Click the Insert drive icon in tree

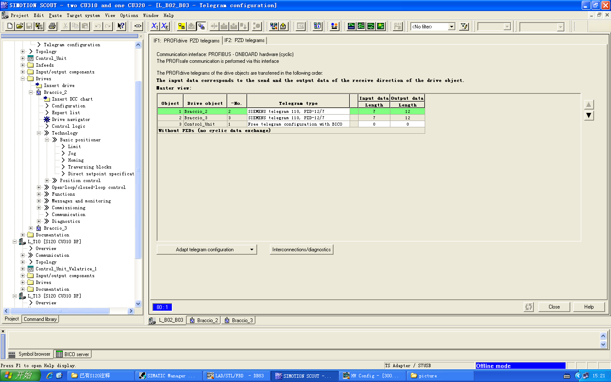coord(39,85)
